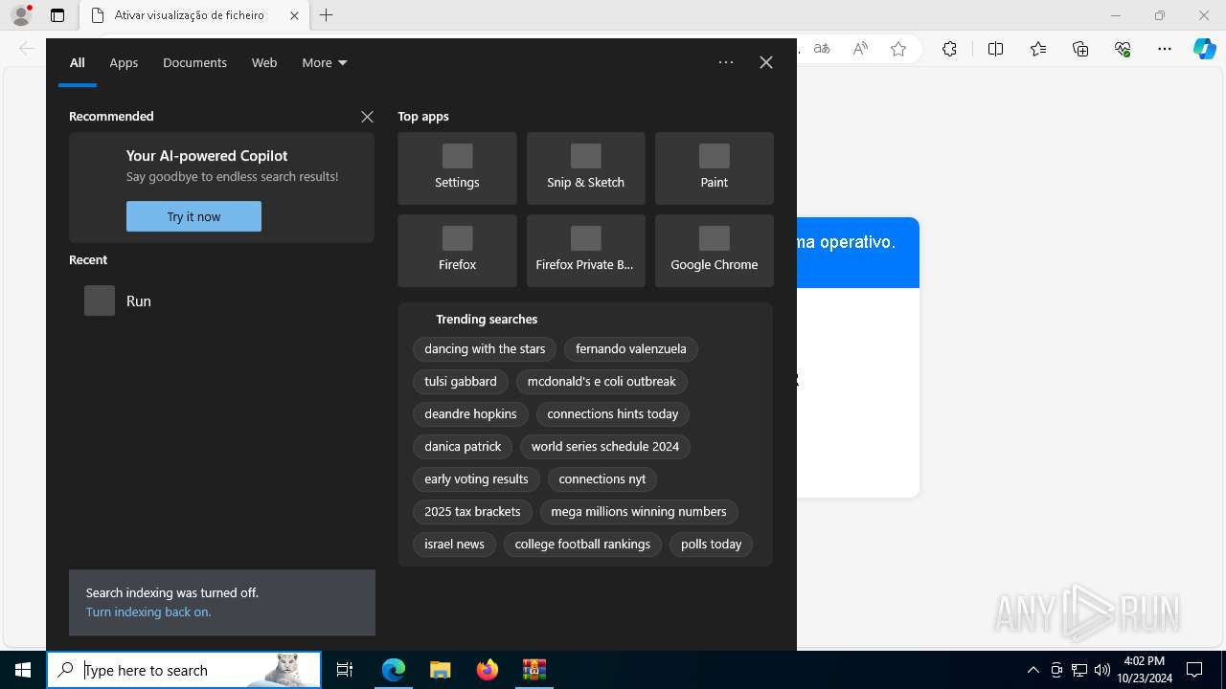1226x689 pixels.
Task: Open Meet Now tray icon
Action: tap(1056, 670)
